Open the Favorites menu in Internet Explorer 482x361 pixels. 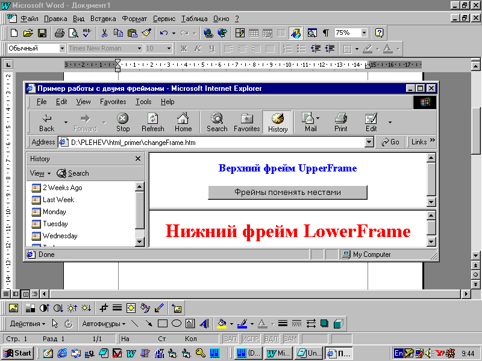(x=113, y=102)
